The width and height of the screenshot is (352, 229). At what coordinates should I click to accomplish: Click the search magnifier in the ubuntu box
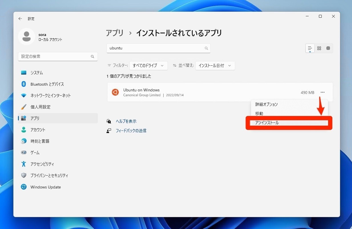click(206, 48)
